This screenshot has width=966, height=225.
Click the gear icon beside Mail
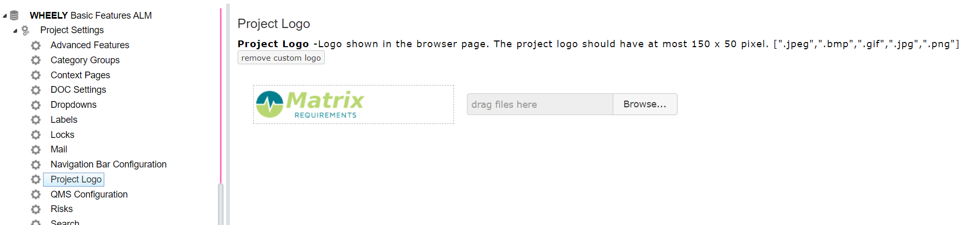36,150
